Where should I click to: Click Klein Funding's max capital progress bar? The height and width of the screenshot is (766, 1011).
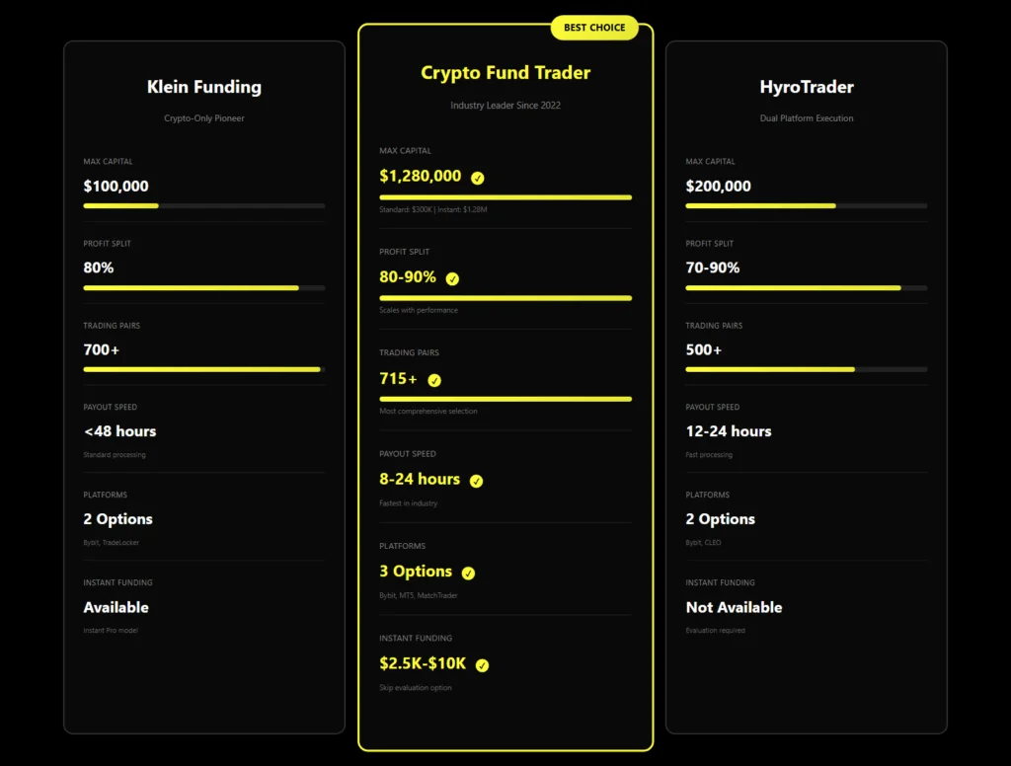pyautogui.click(x=204, y=205)
